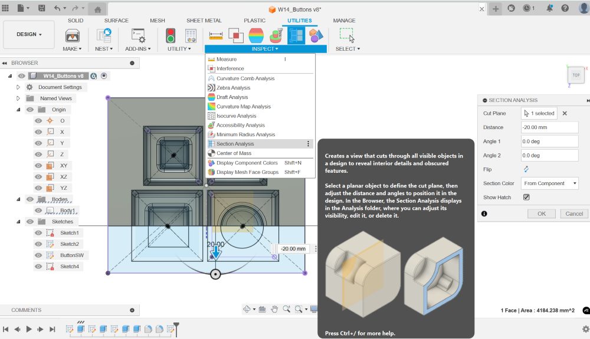Viewport: 590px width, 339px height.
Task: Toggle visibility of the Bodies folder
Action: click(29, 199)
